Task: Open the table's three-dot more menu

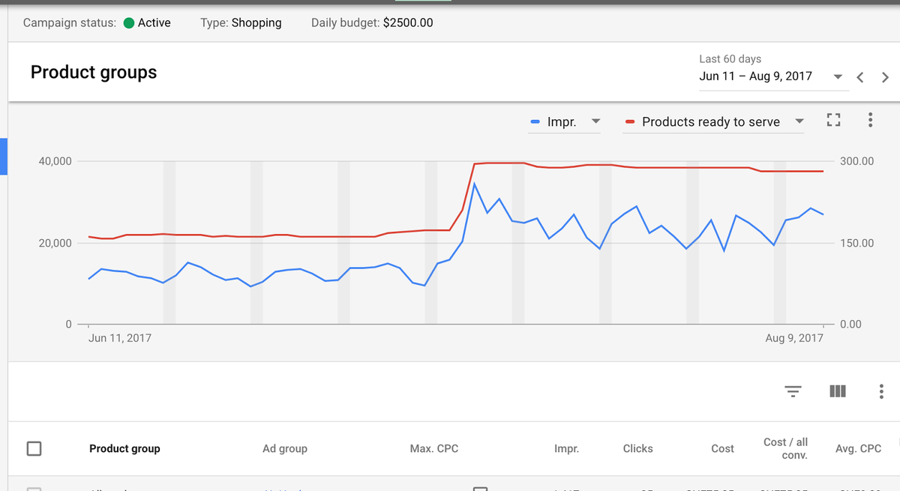Action: click(x=880, y=391)
